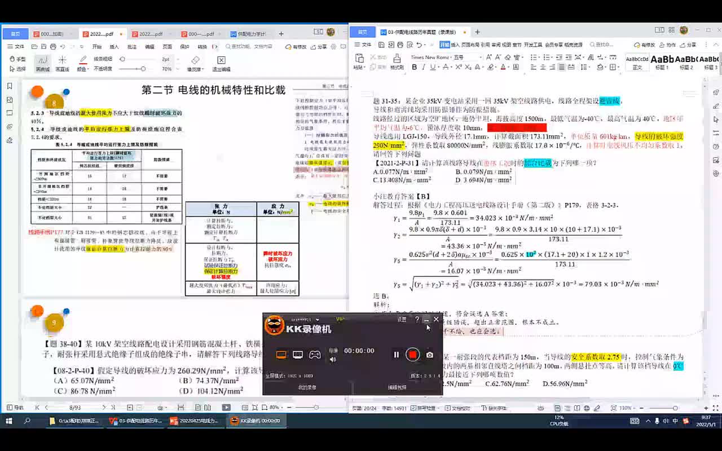Click 退出编辑 exit editing icon

221,63
